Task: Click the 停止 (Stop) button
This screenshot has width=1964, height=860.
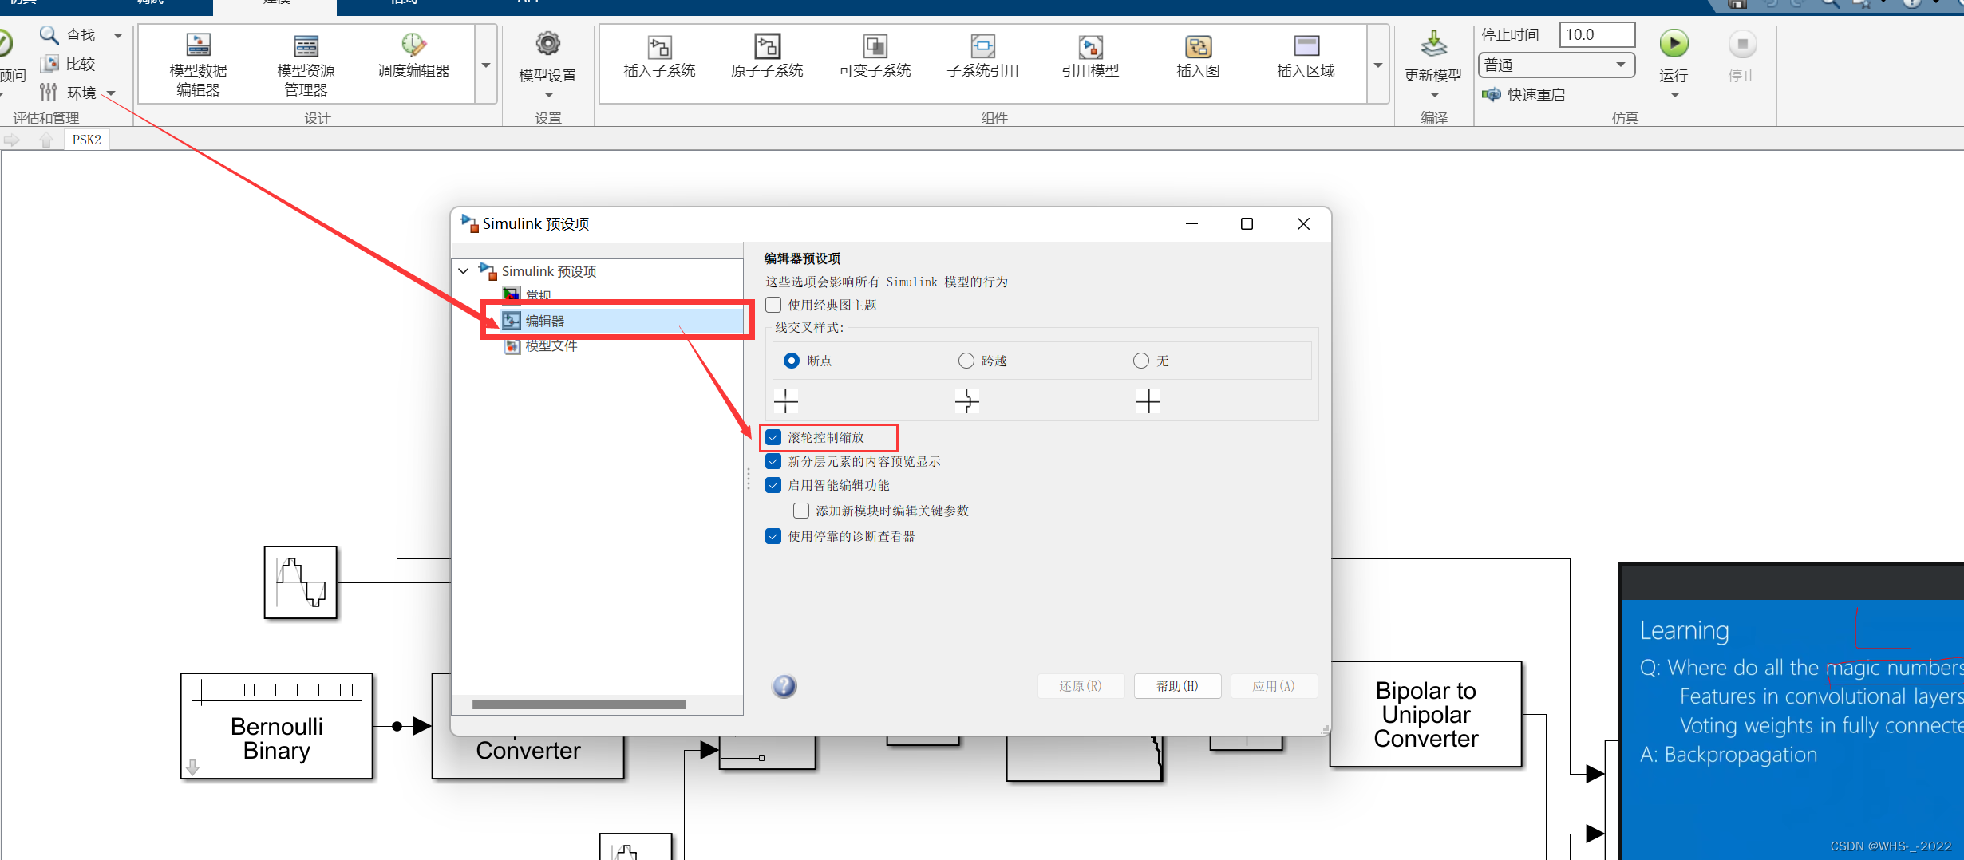Action: (1742, 54)
